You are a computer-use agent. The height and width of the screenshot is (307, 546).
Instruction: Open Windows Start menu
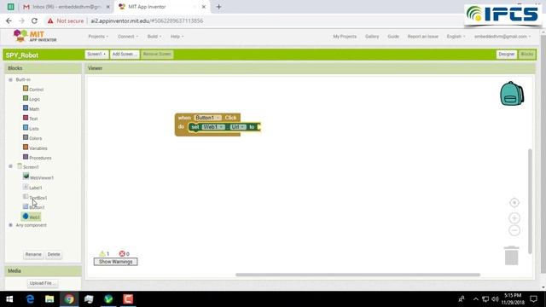pos(9,299)
